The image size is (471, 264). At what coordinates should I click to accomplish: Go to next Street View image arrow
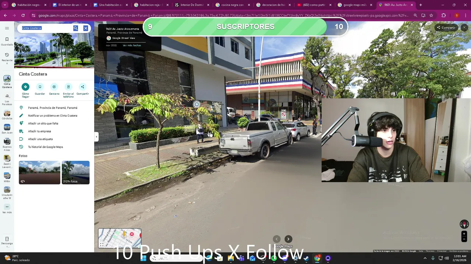pos(288,239)
